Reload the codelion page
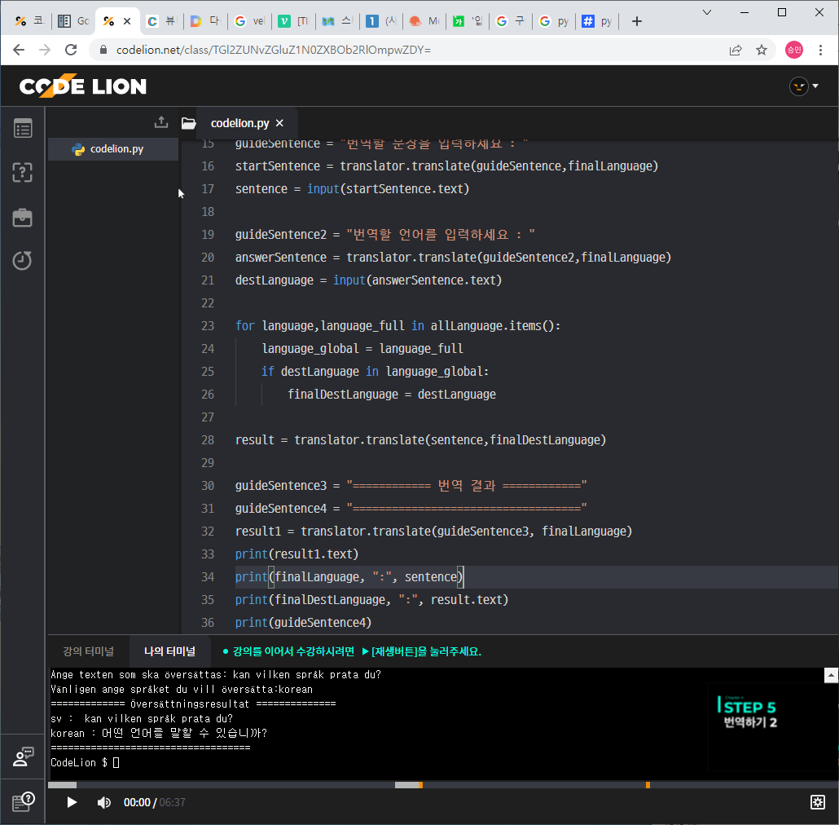 pyautogui.click(x=71, y=50)
